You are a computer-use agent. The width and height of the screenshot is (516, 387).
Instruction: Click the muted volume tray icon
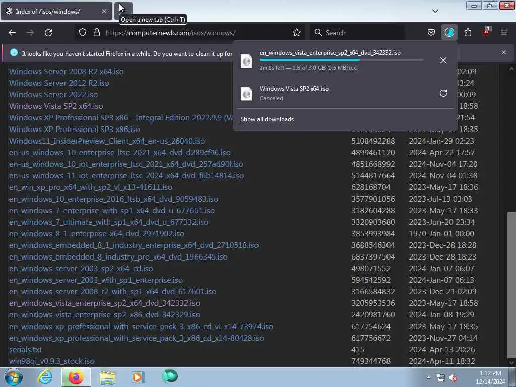click(x=454, y=378)
